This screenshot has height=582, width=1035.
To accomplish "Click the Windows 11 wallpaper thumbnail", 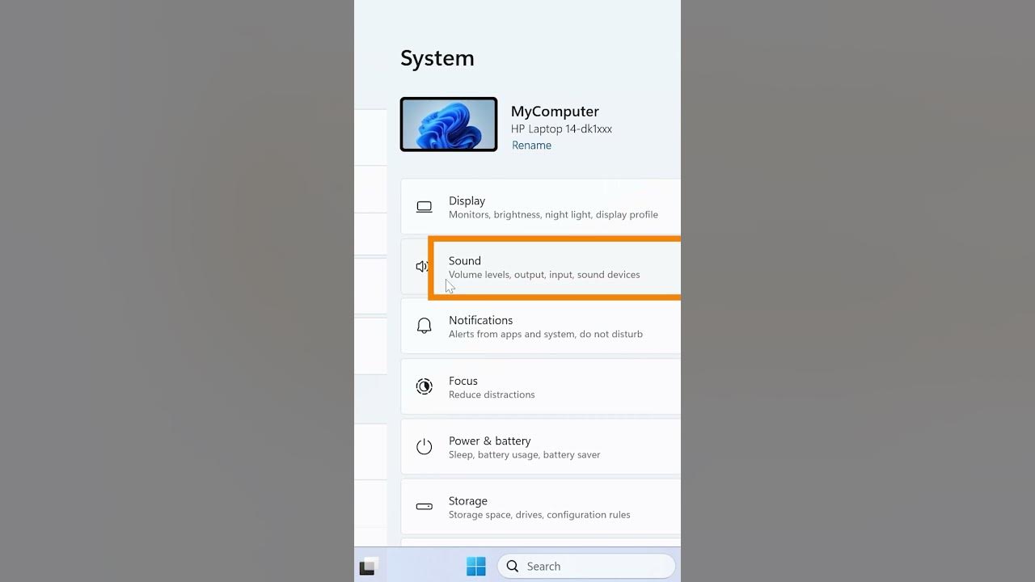I will point(449,124).
